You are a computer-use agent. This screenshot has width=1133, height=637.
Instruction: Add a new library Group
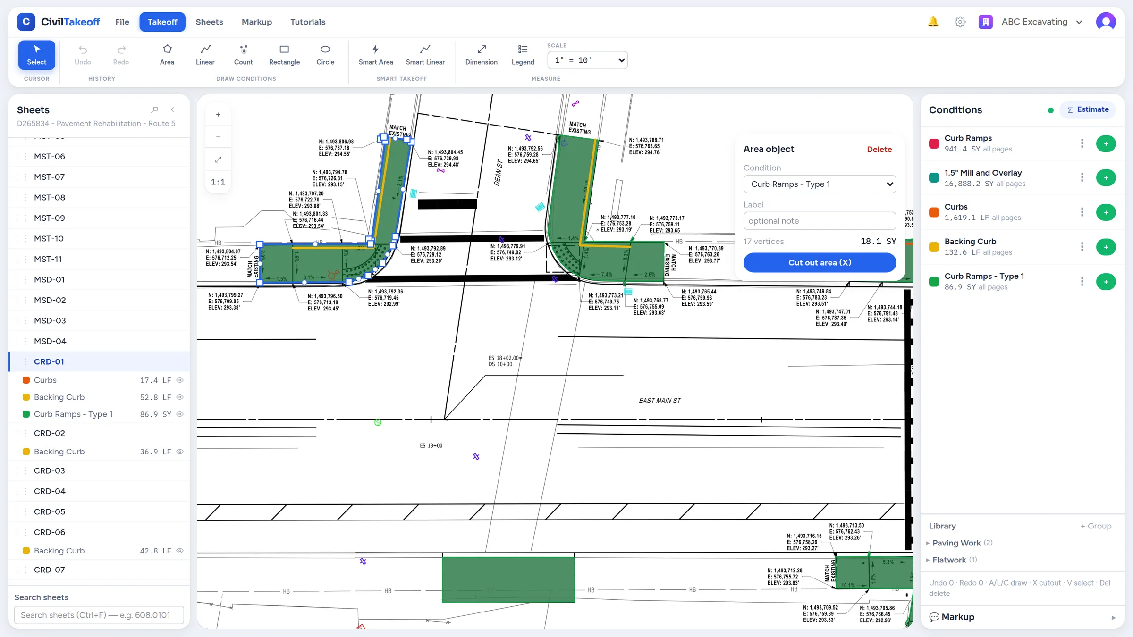tap(1096, 526)
